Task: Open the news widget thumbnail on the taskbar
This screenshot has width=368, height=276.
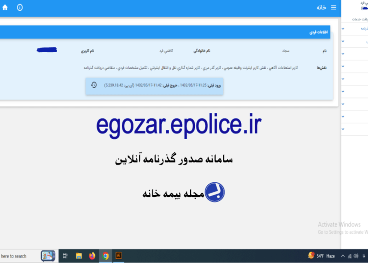Action: [48, 256]
